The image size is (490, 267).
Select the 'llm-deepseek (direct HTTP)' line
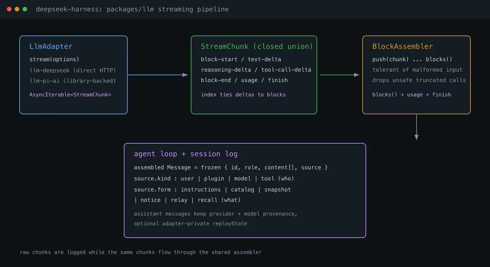tap(73, 70)
